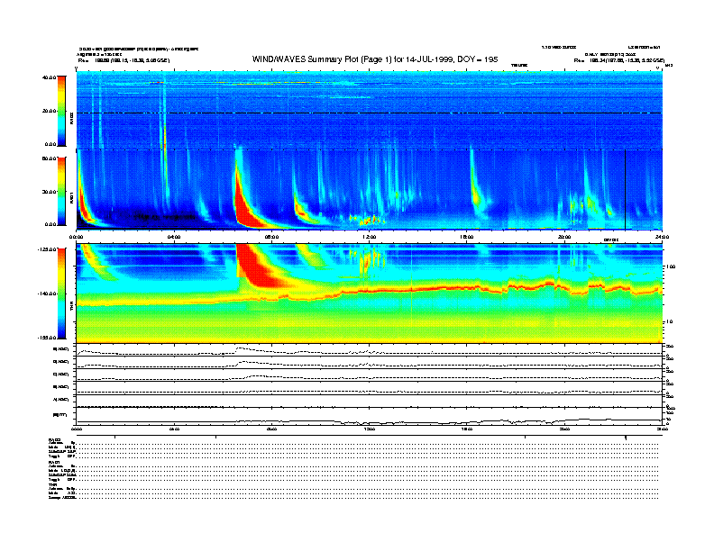Click the WIND/WAVES Summary Plot title
This screenshot has height=551, width=714.
click(x=375, y=59)
